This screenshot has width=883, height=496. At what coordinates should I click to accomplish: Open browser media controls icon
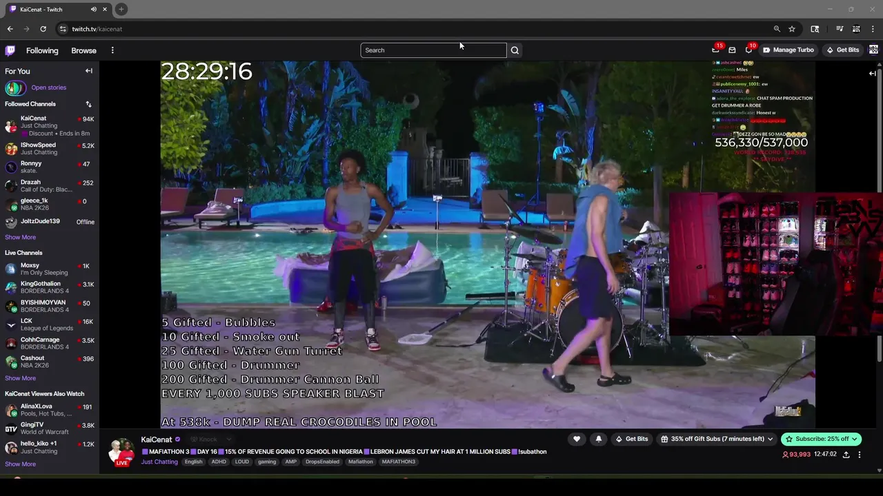click(840, 29)
